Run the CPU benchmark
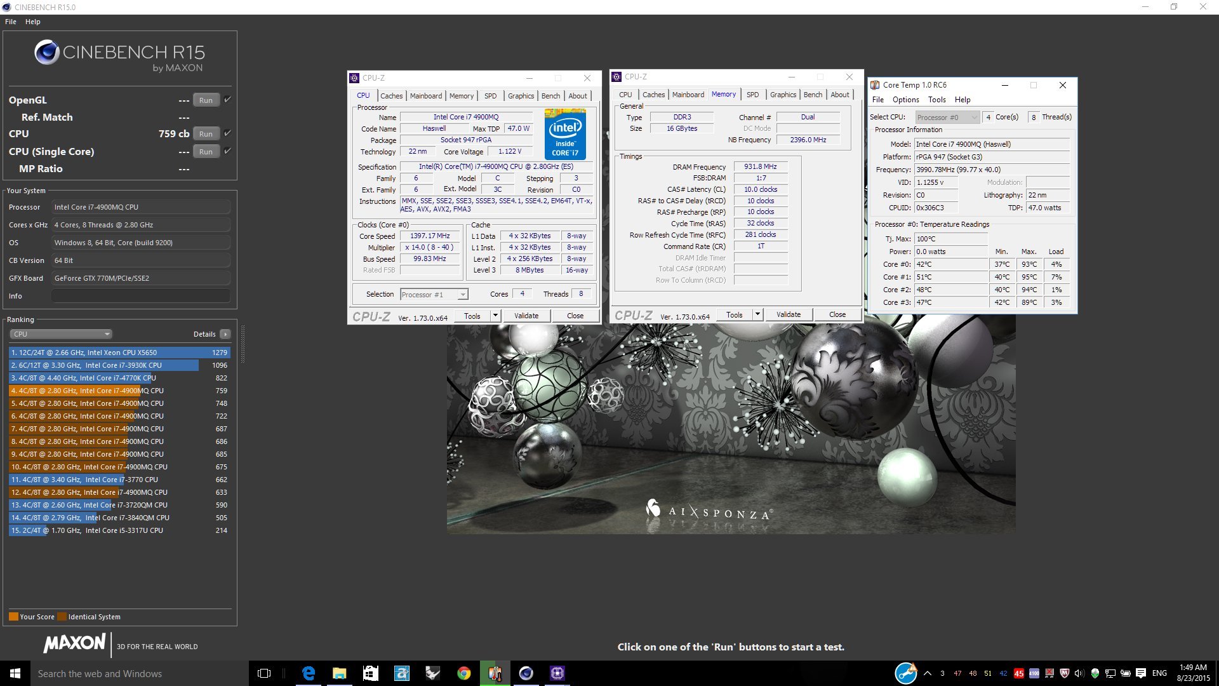The height and width of the screenshot is (686, 1219). click(206, 134)
